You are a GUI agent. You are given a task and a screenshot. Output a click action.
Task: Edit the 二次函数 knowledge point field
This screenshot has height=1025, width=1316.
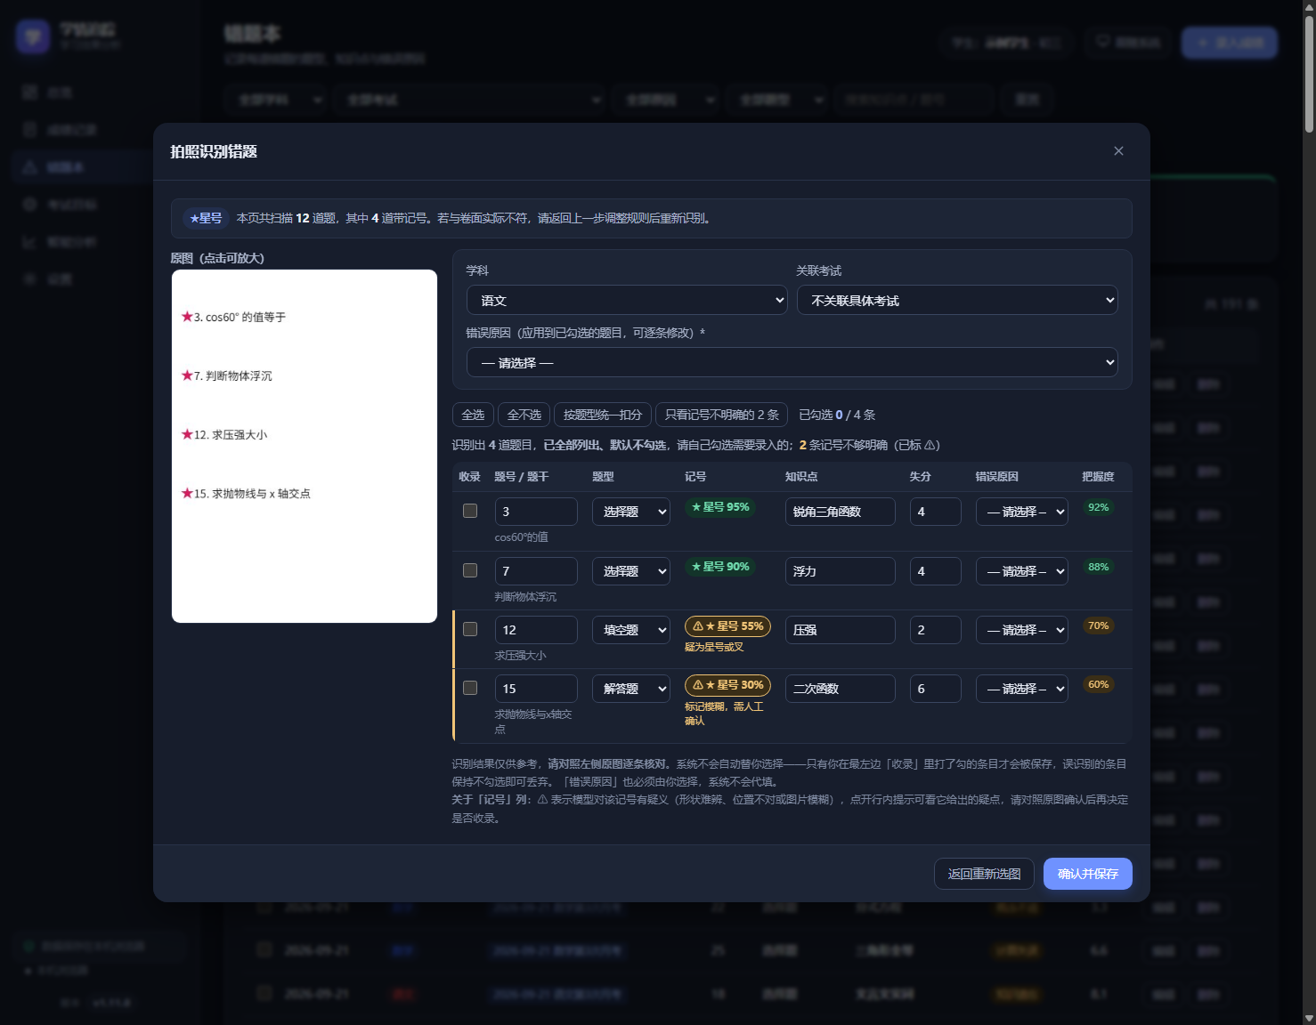(x=841, y=689)
